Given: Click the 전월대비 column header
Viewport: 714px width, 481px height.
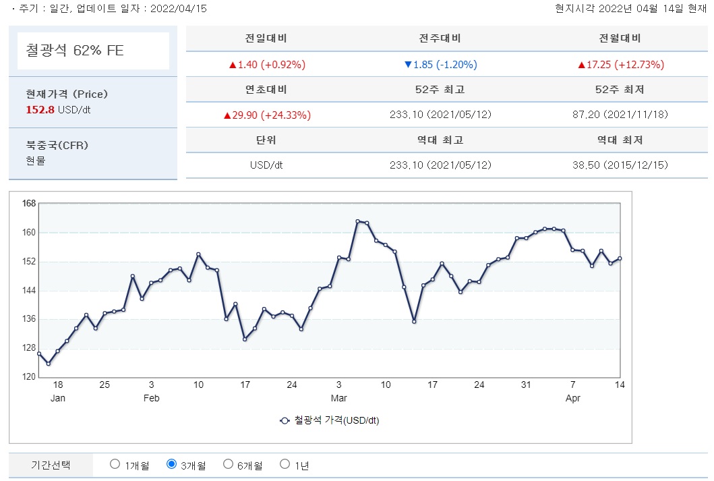Looking at the screenshot, I should pyautogui.click(x=620, y=38).
